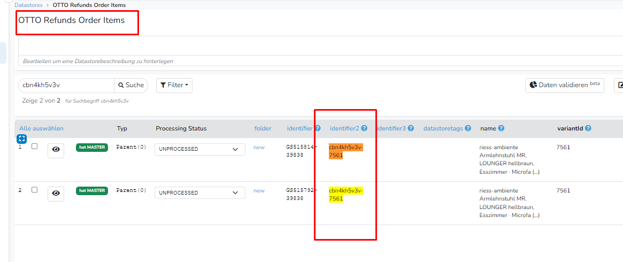Click the Typ column header
Viewport: 623px width, 262px height.
click(122, 128)
